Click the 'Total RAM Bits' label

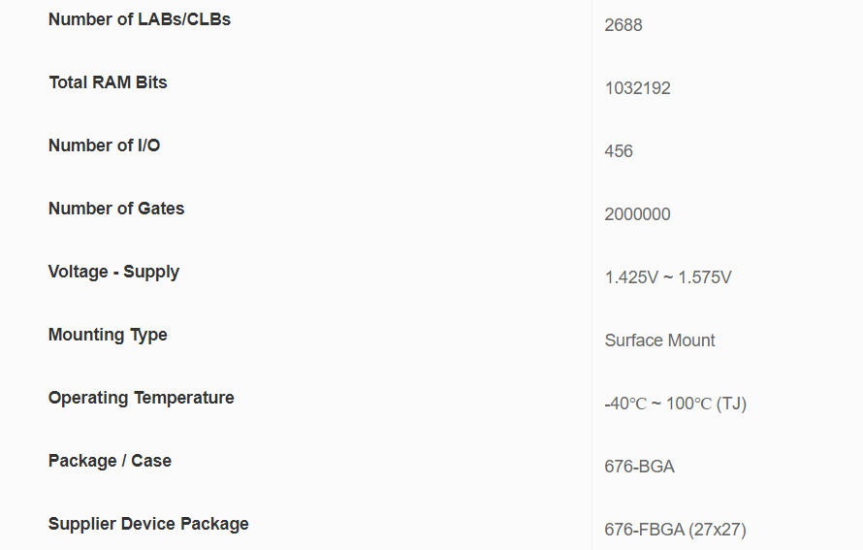(108, 82)
